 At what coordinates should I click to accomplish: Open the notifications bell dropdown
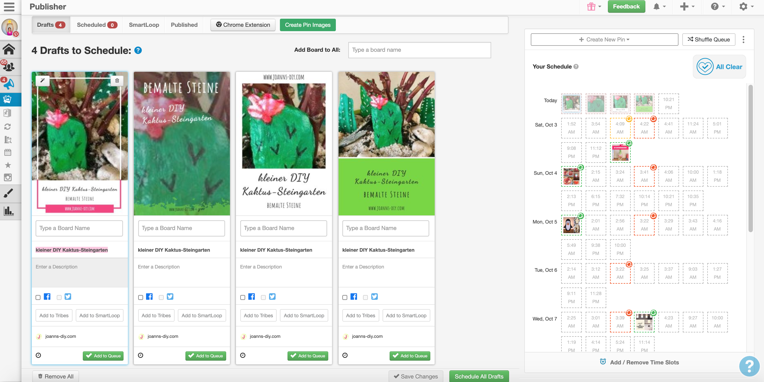[x=659, y=7]
